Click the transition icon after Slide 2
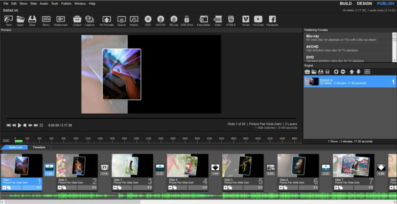The image size is (397, 204). coord(105,167)
